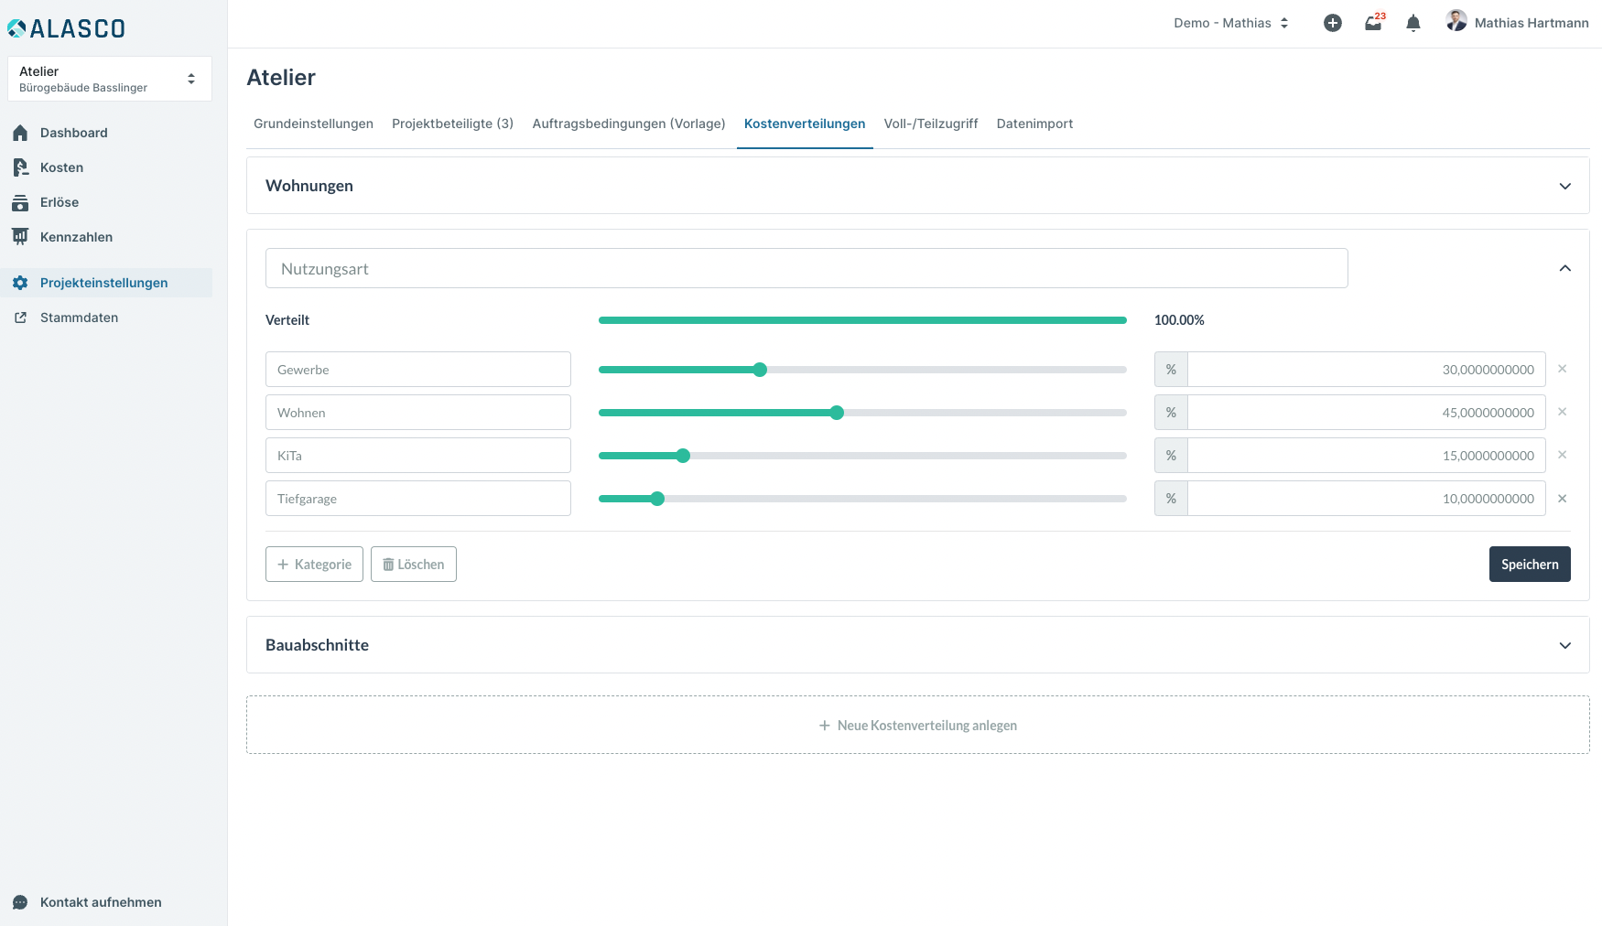The height and width of the screenshot is (926, 1602).
Task: Open the Demo - Mathias account dropdown
Action: click(x=1231, y=24)
